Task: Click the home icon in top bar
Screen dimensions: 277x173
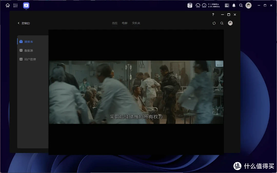Action: (x=8, y=5)
